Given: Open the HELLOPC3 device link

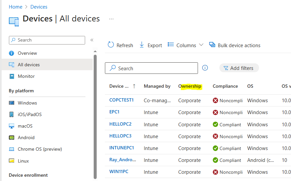Looking at the screenshot, I should pyautogui.click(x=120, y=136).
